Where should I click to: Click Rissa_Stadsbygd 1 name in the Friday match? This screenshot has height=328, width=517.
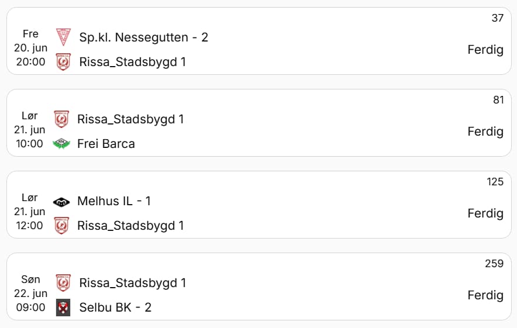[x=133, y=61]
